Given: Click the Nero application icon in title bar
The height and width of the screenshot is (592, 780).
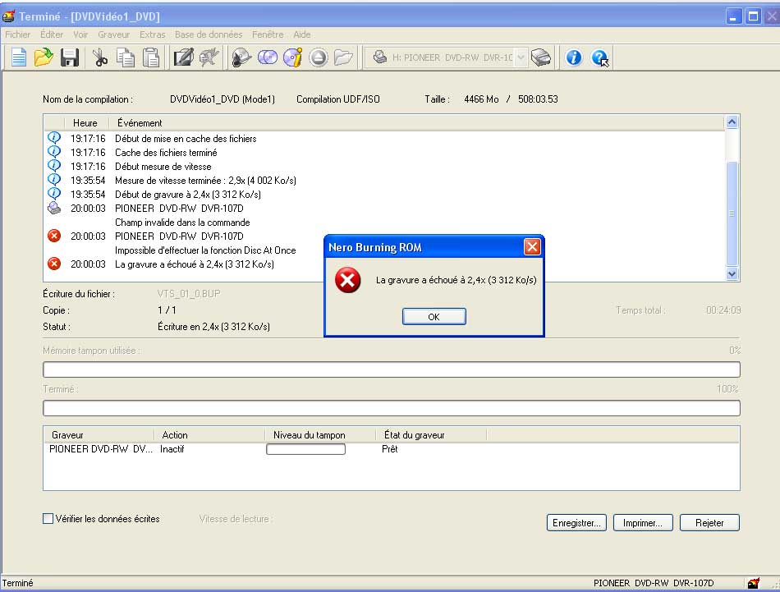Looking at the screenshot, I should [x=8, y=16].
